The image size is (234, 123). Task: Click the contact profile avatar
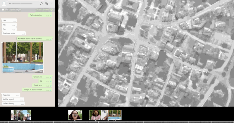4,4
